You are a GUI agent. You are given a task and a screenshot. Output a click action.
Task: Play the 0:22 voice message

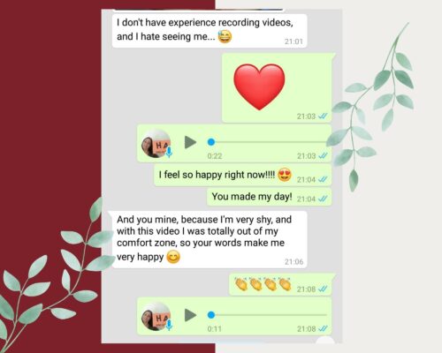190,142
